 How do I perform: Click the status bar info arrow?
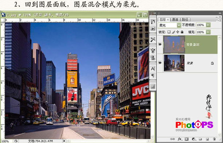[64, 141]
